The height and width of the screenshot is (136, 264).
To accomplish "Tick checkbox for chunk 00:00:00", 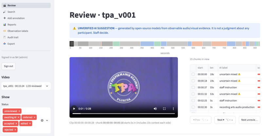I will coord(193,74).
